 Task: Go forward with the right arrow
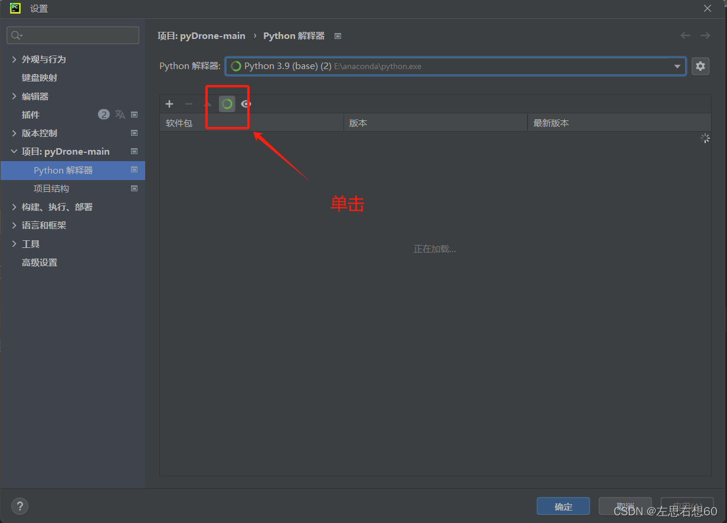(x=705, y=35)
